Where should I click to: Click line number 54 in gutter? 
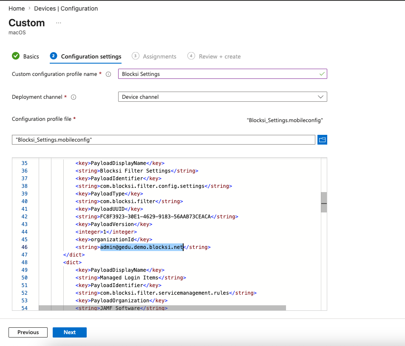pyautogui.click(x=25, y=308)
